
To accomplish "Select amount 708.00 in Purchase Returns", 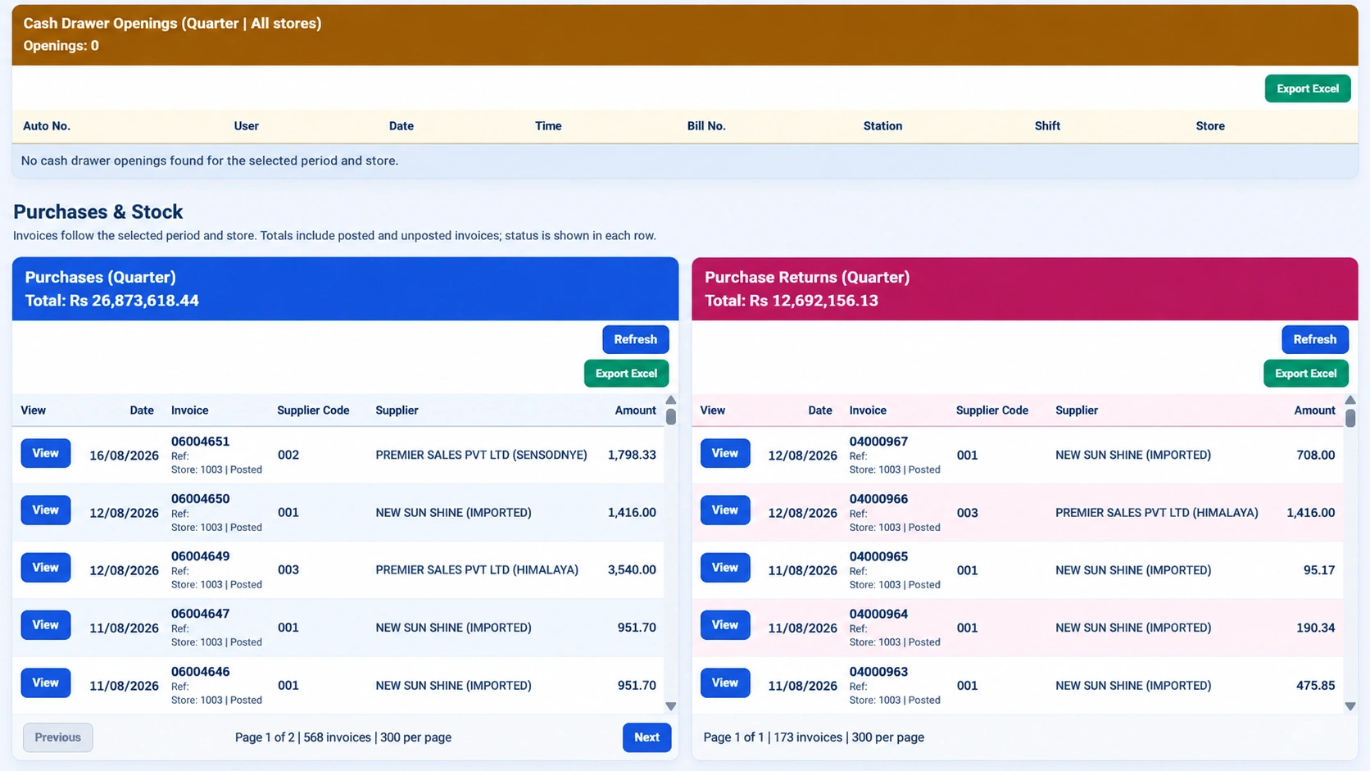I will [1315, 455].
